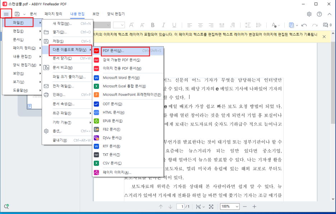Align text right
The width and height of the screenshot is (336, 214).
pyautogui.click(x=211, y=25)
